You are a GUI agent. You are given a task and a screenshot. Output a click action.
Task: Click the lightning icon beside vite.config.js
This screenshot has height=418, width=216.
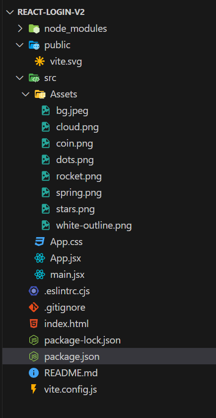point(34,390)
